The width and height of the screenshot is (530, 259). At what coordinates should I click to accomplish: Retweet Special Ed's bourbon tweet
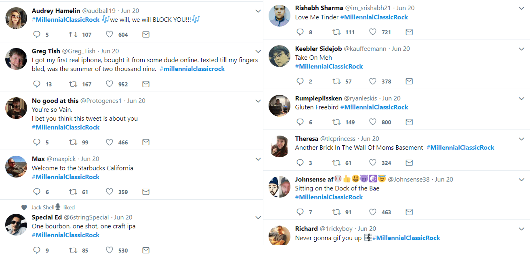[73, 250]
